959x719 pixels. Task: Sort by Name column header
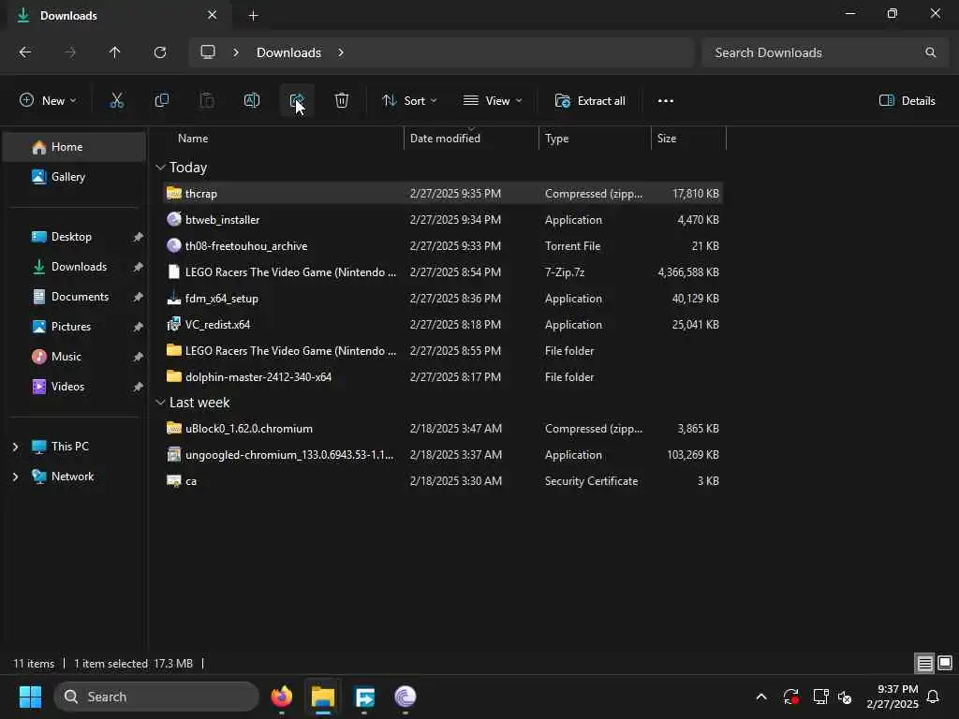193,139
